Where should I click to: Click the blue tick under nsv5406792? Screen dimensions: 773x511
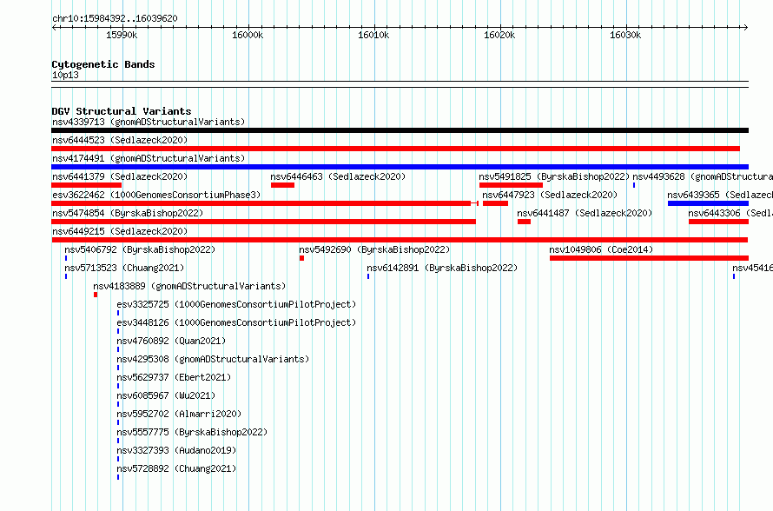66,258
